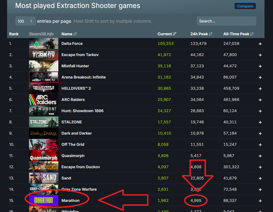
Task: Click the Marathon thumbnail
Action: click(x=44, y=201)
